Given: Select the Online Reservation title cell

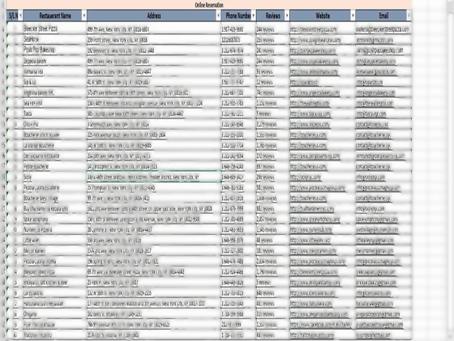Looking at the screenshot, I should click(209, 5).
